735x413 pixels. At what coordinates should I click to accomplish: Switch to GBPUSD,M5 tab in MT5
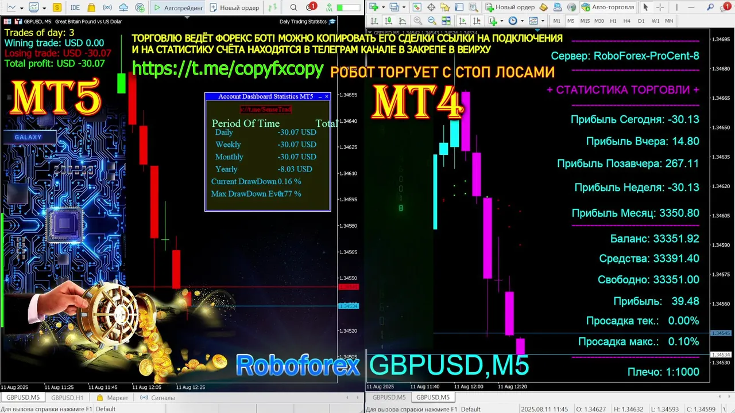(23, 398)
